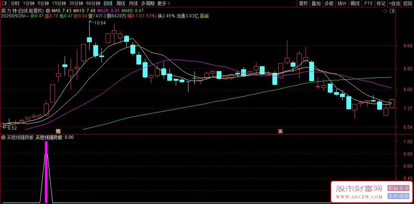Select the 月线 monthly chart tab
This screenshot has width=414, height=204.
[133, 3]
